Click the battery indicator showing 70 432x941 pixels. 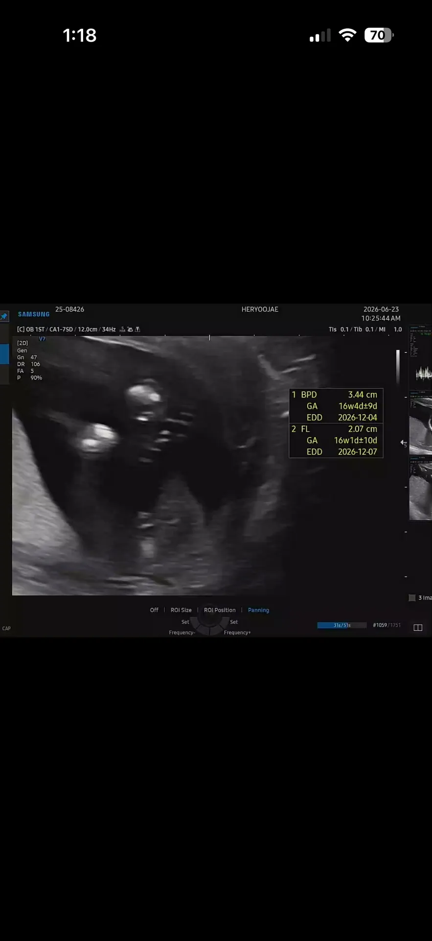tap(379, 35)
